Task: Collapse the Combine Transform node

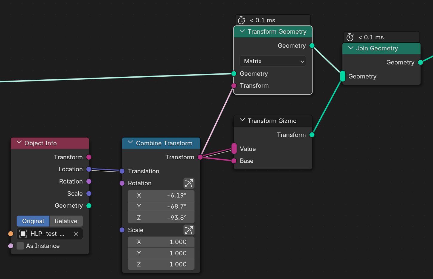Action: coord(130,143)
